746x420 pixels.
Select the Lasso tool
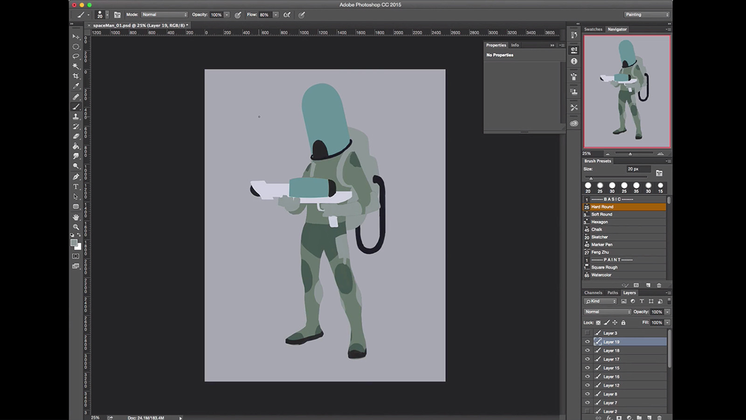(x=76, y=56)
